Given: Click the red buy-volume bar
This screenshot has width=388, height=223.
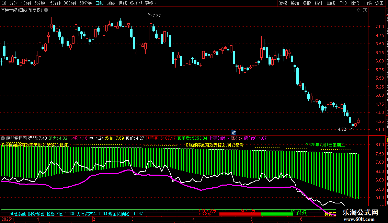Looking at the screenshot, I should coord(240,214).
